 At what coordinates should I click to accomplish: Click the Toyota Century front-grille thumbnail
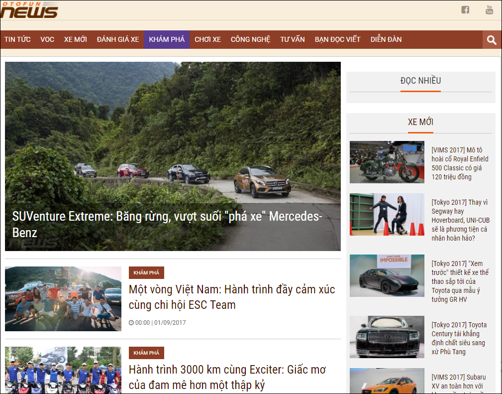(387, 337)
